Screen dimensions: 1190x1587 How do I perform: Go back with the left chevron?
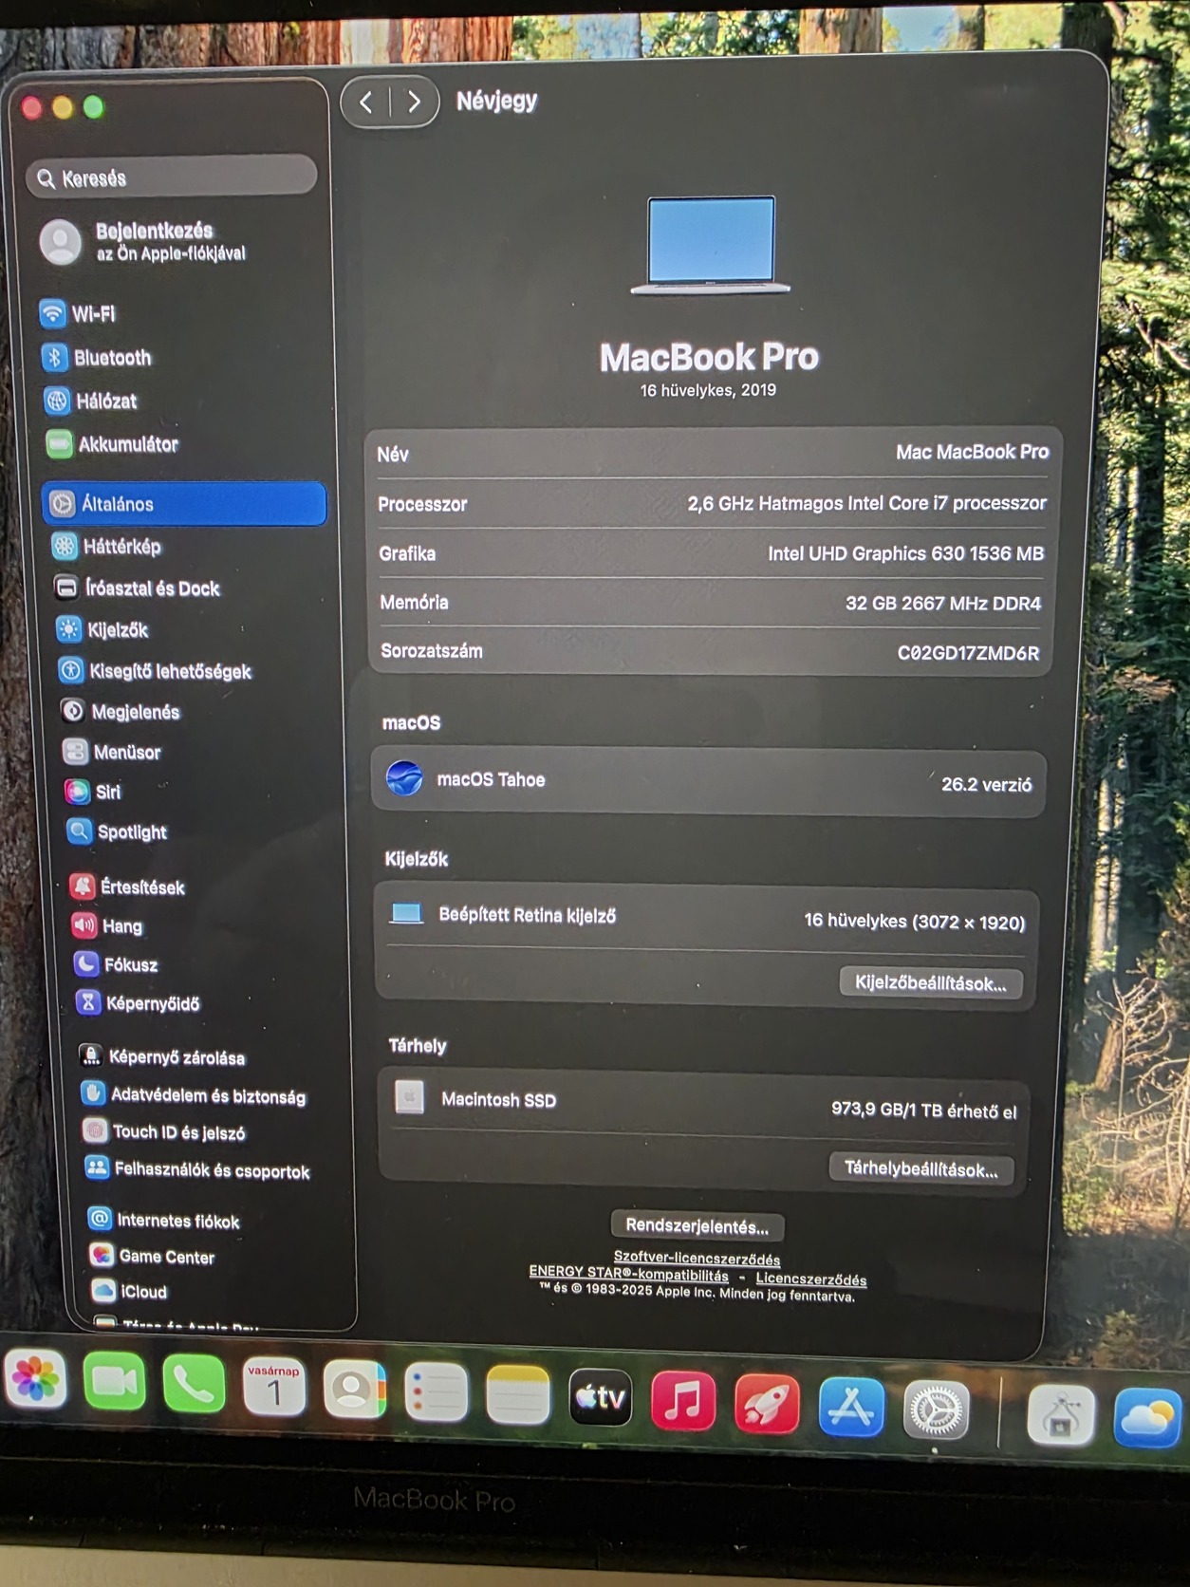pos(366,102)
